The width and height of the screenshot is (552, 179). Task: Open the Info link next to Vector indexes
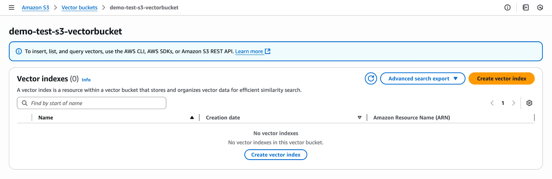point(86,80)
